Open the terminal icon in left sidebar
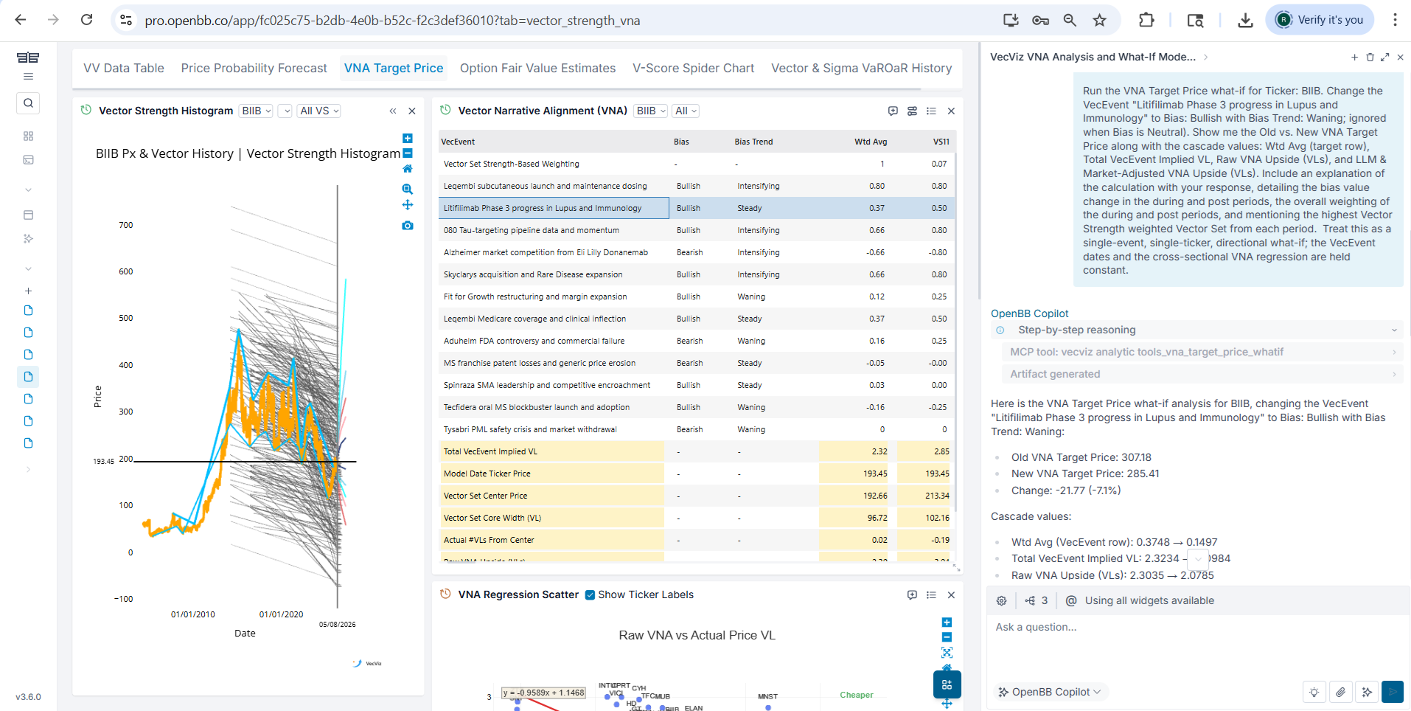1411x711 pixels. (x=28, y=160)
